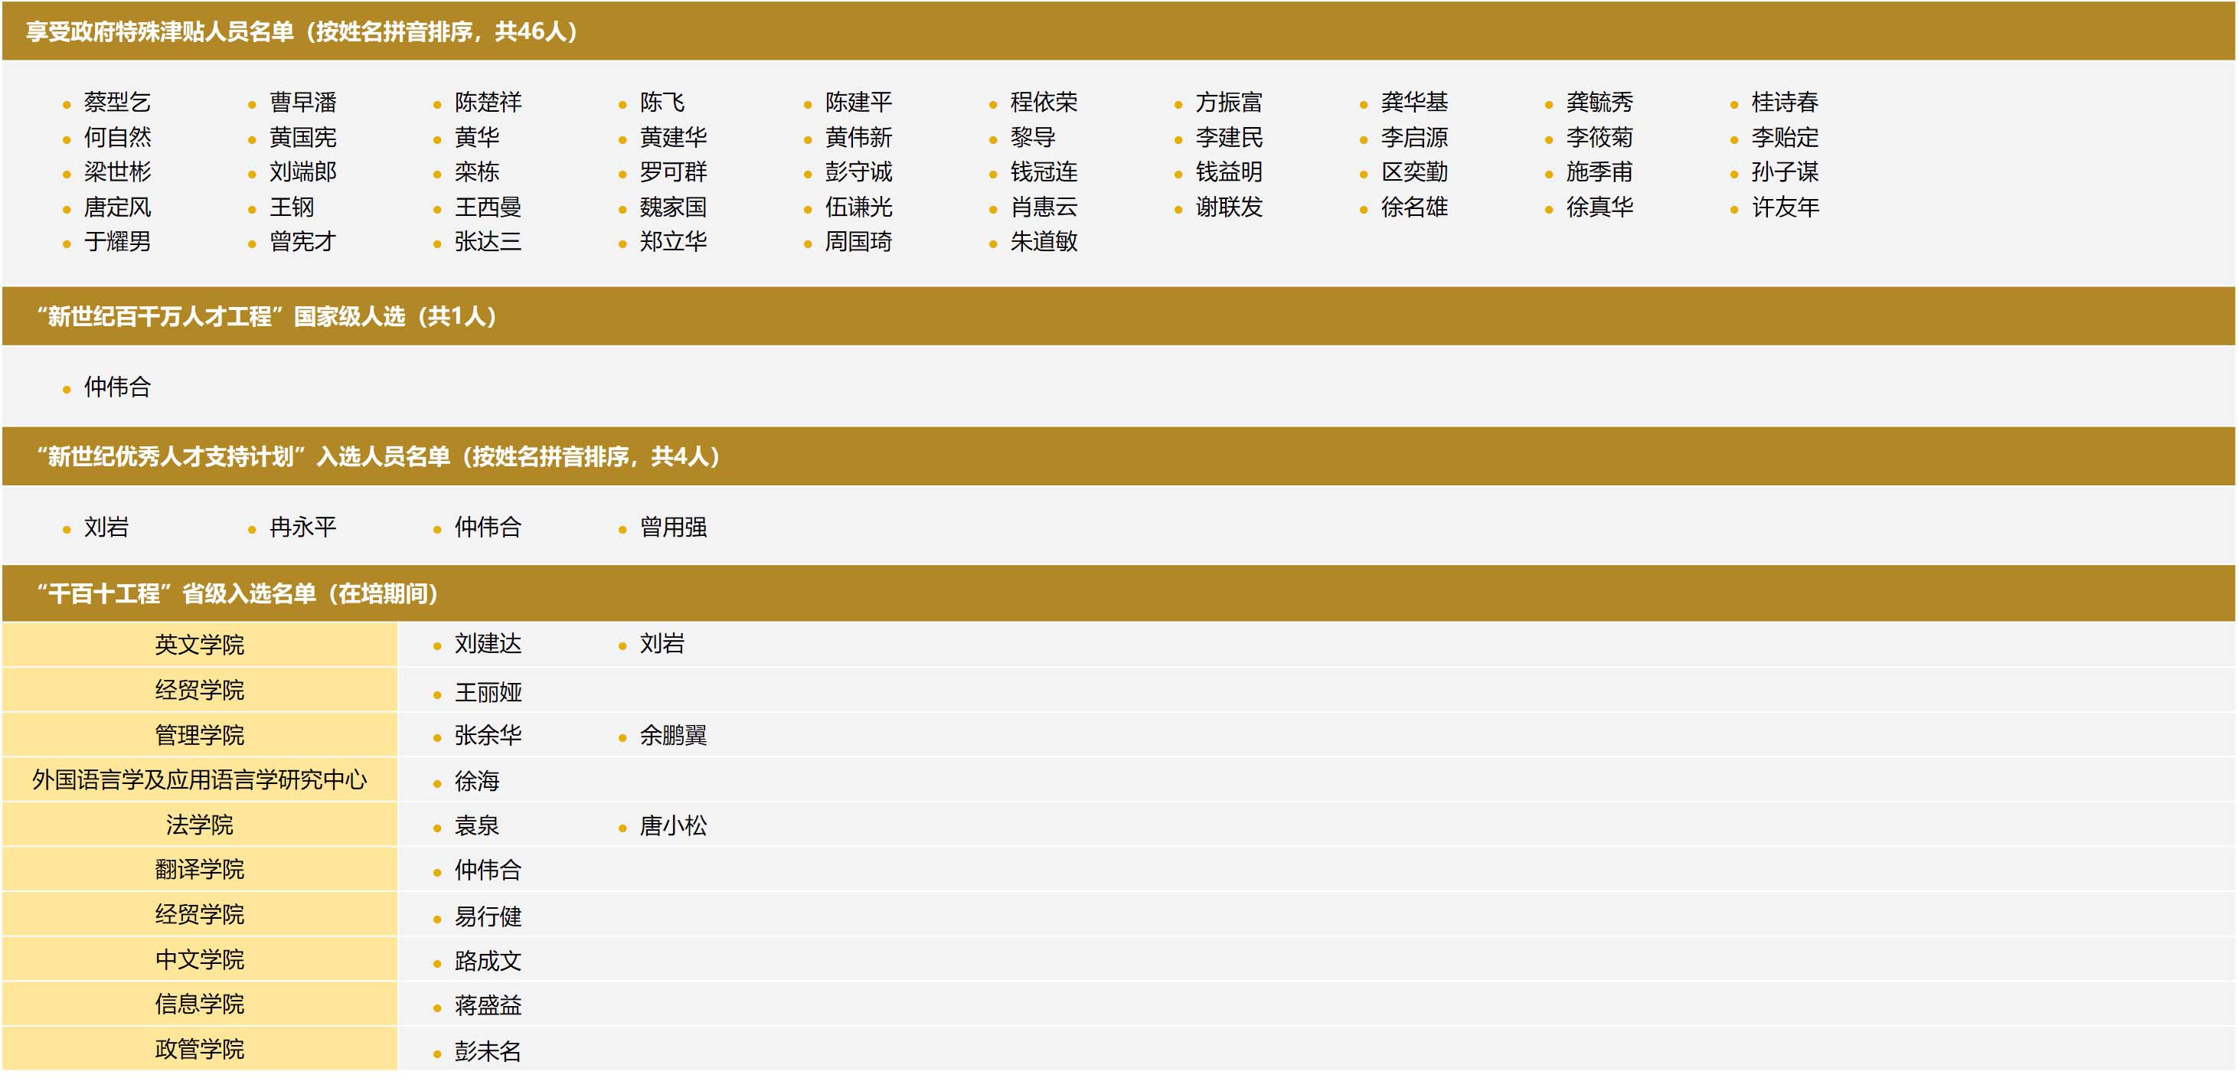Click on 龚华基 in the allowance list
This screenshot has height=1078, width=2238.
tap(1413, 103)
